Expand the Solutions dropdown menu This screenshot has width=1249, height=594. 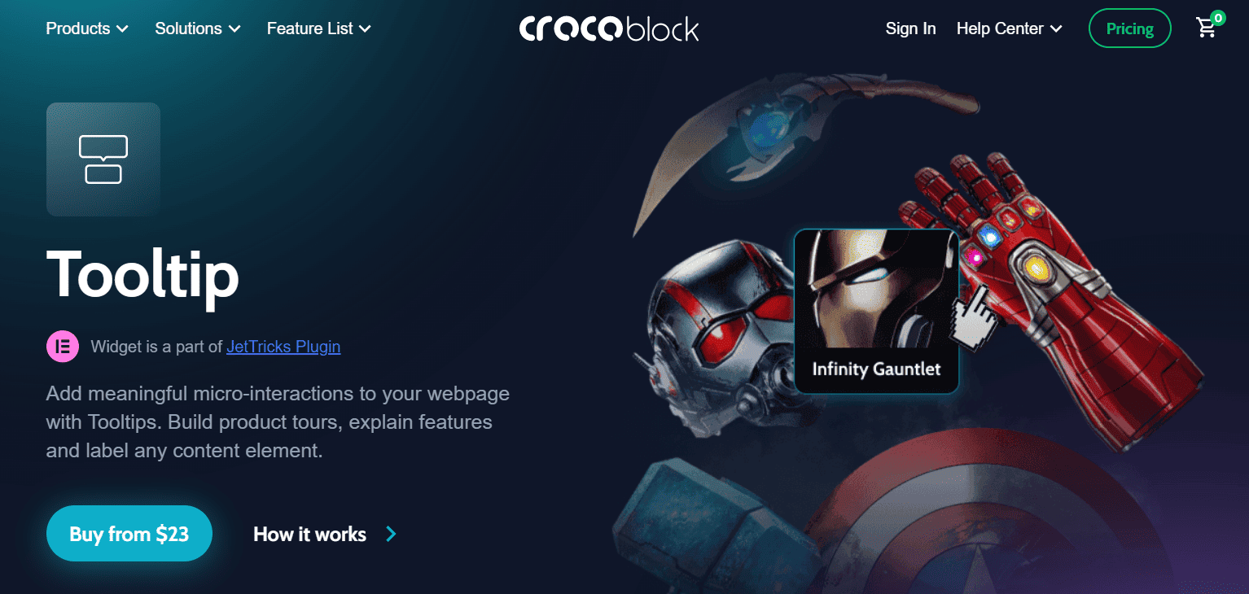click(x=198, y=28)
